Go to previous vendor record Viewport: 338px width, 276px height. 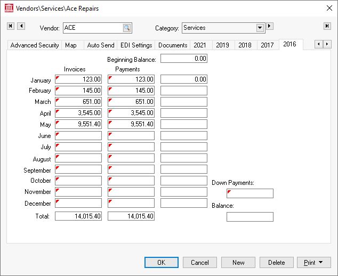click(21, 26)
